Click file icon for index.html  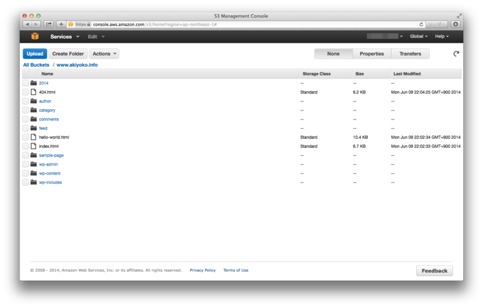click(x=33, y=146)
